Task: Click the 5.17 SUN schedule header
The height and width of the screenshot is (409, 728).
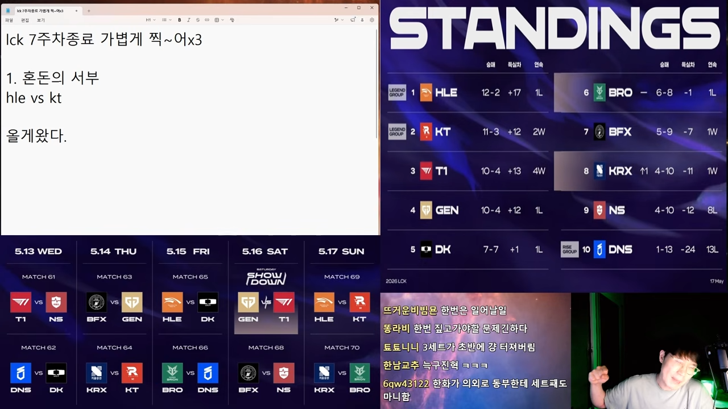Action: click(x=341, y=251)
